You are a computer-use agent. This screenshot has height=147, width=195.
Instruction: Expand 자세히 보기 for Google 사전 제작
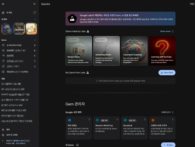tap(167, 112)
